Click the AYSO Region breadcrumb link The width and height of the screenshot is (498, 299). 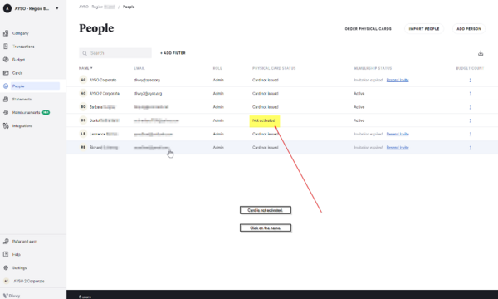tap(97, 7)
